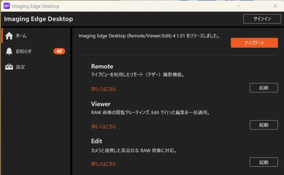Click the Edit description カメラと連携した text

pyautogui.click(x=134, y=151)
